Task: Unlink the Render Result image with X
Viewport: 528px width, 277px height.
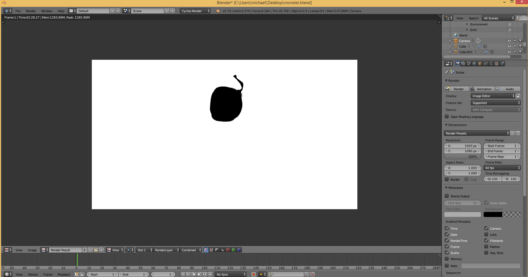Action: 101,250
